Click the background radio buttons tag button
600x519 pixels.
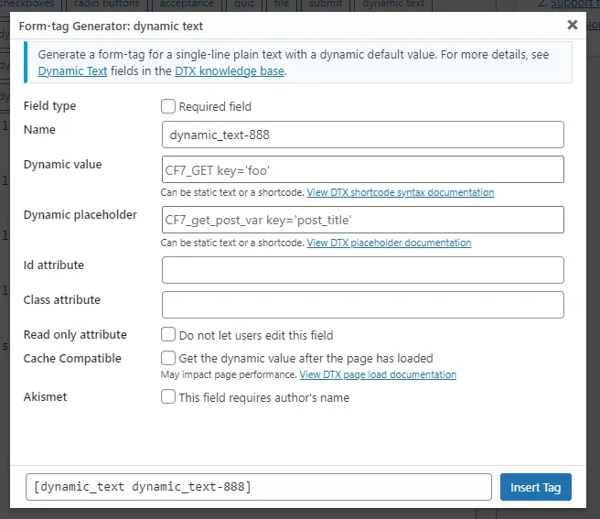tap(107, 5)
